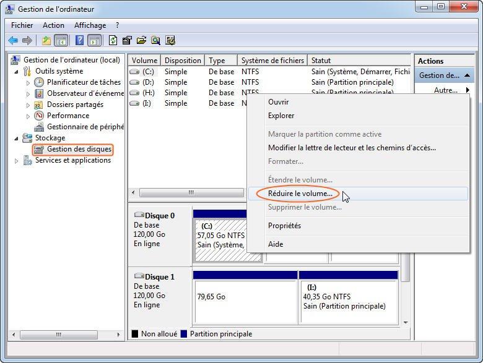Choose Modifier la lettre de lecteur et les chemins
The image size is (483, 363).
358,148
